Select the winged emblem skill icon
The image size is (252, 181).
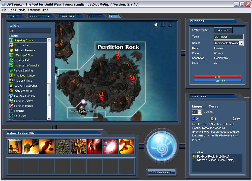[63, 147]
